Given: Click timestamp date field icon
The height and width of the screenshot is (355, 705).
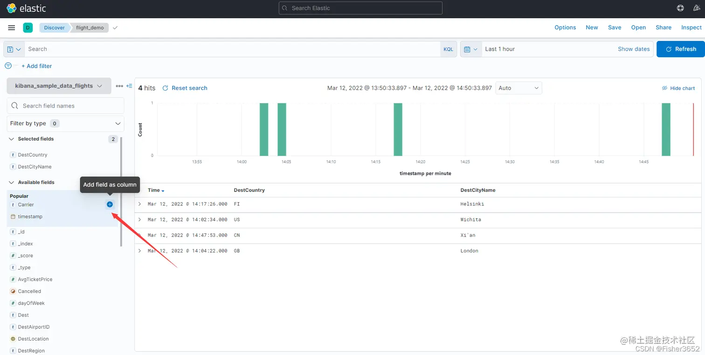Looking at the screenshot, I should click(13, 217).
